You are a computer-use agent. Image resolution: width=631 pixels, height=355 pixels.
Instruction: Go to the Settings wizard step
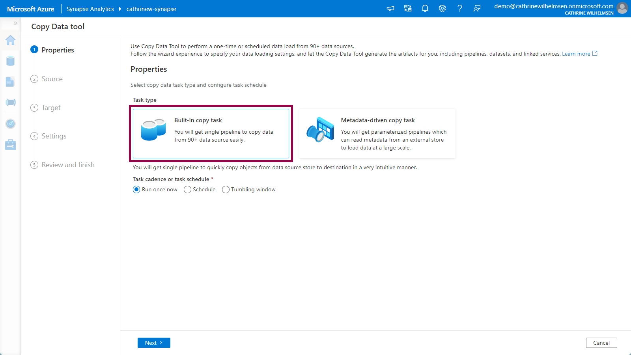pyautogui.click(x=54, y=136)
